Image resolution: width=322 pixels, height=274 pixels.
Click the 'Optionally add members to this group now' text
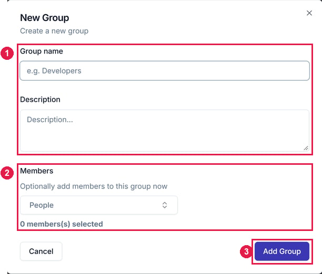pos(94,186)
